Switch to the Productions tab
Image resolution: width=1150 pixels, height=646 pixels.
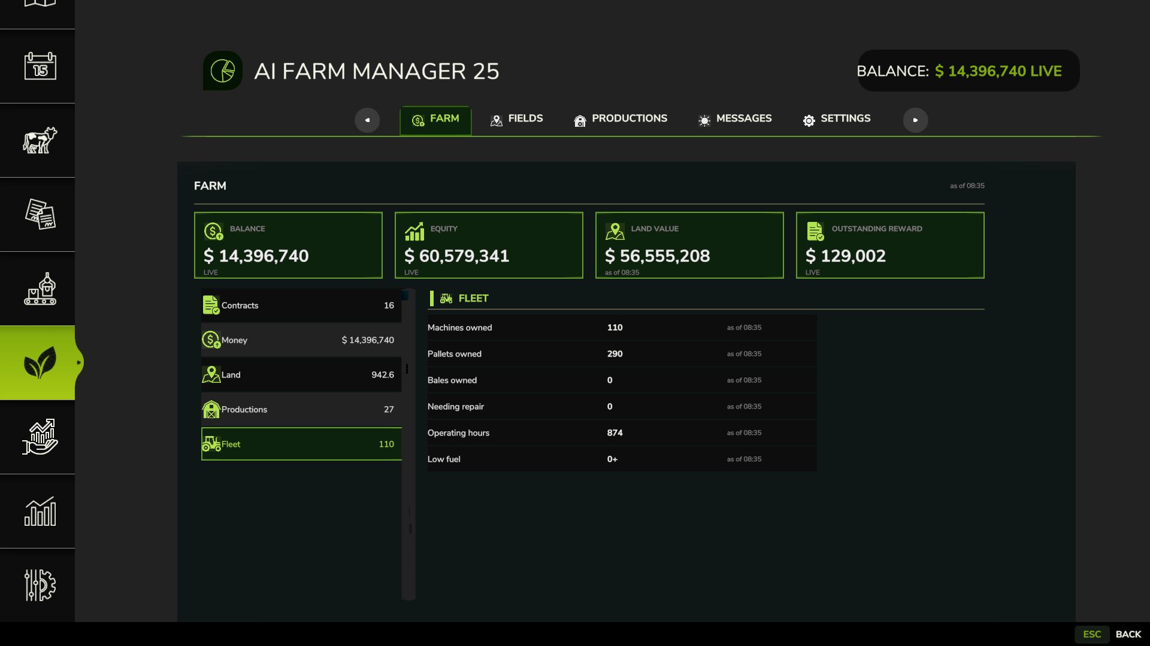(621, 119)
